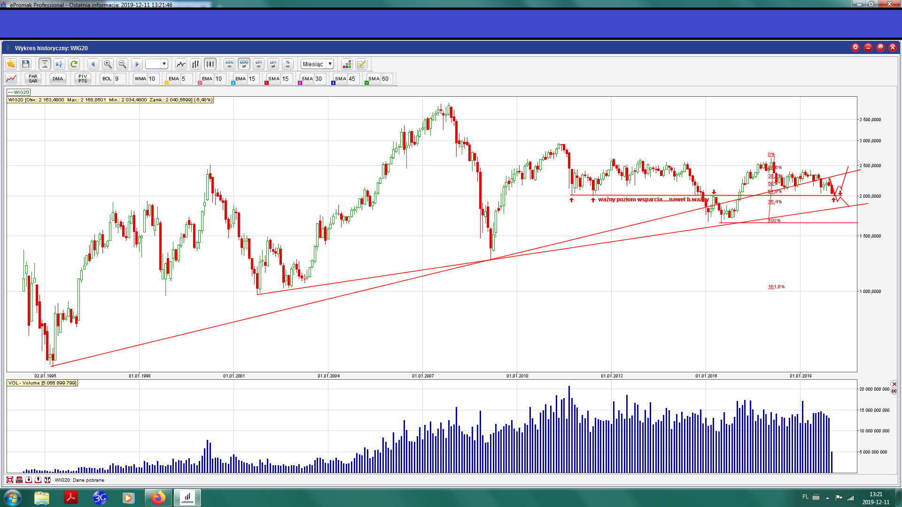Save chart with the floppy disk icon
Viewport: 902px width, 507px height.
click(x=26, y=64)
